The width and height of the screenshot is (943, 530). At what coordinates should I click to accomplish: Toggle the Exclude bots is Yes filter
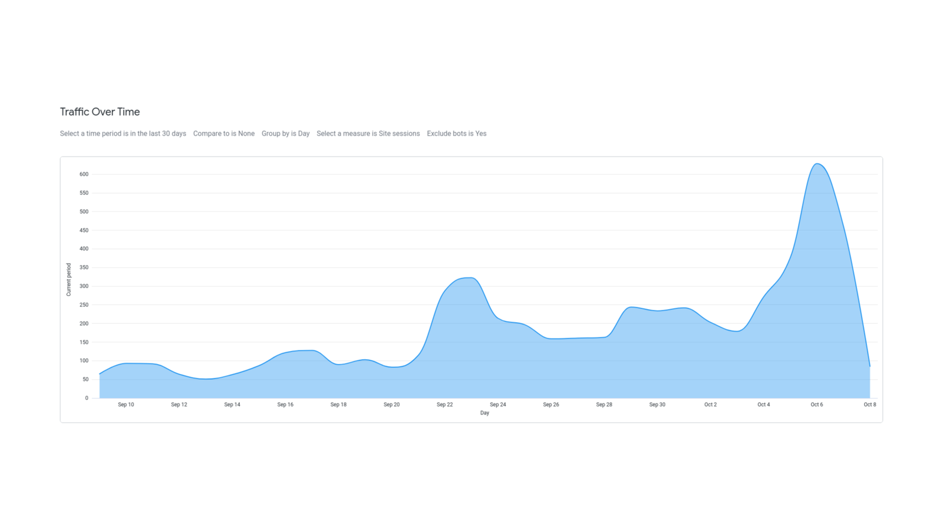pos(457,134)
